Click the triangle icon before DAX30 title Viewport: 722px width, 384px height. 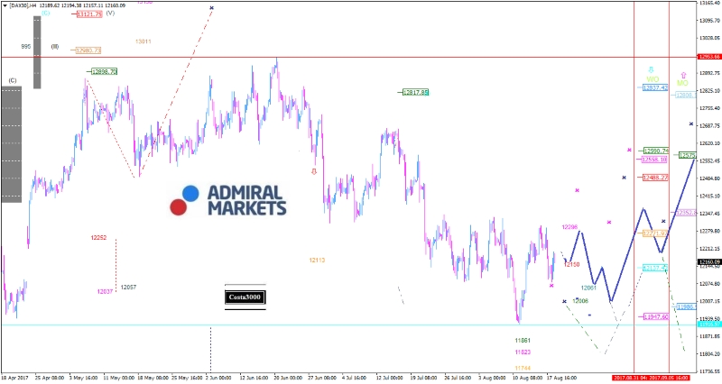point(4,5)
